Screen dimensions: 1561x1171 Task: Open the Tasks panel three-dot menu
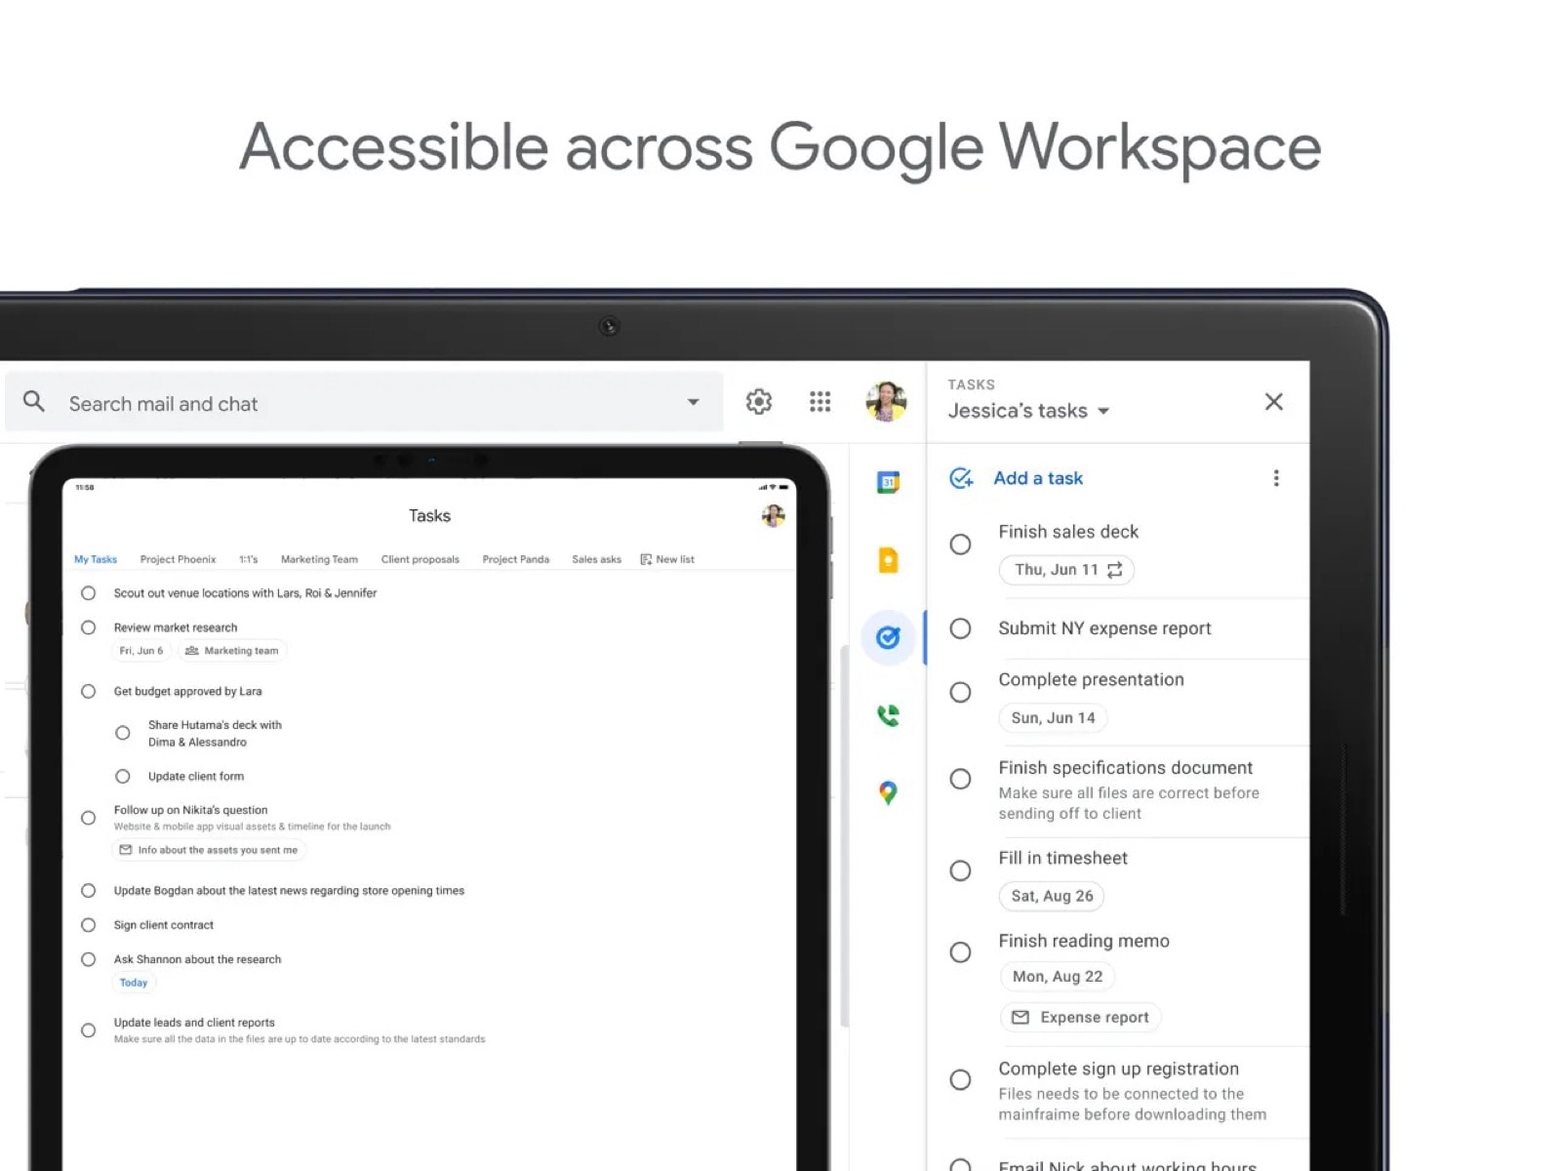(x=1276, y=478)
